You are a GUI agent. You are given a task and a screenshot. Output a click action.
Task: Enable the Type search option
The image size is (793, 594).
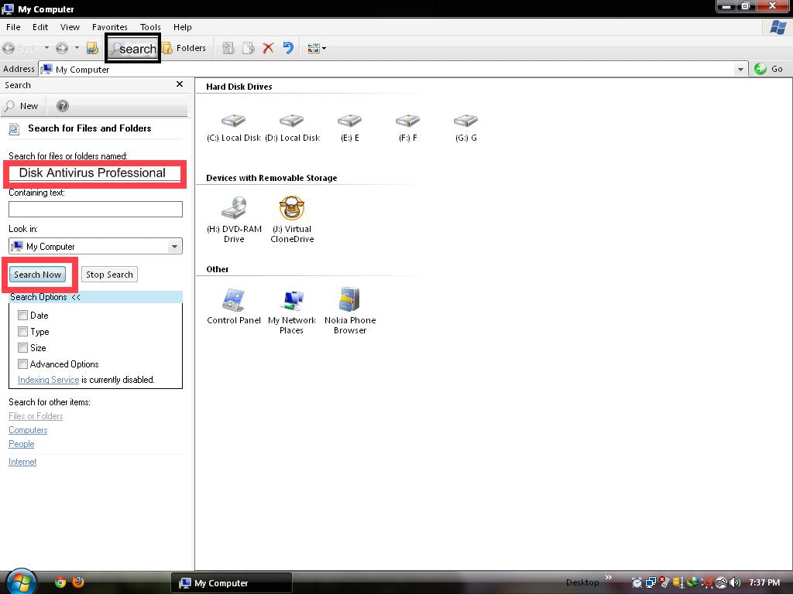22,331
